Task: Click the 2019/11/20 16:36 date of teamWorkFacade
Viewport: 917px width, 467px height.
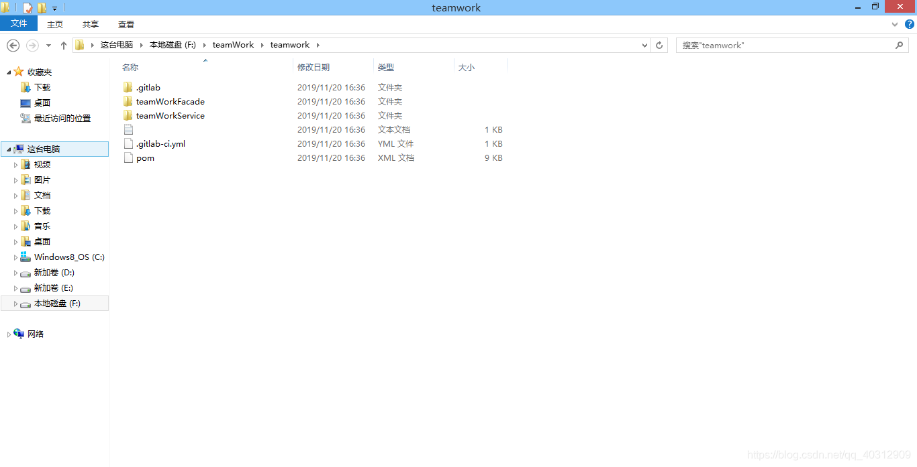Action: (x=332, y=102)
